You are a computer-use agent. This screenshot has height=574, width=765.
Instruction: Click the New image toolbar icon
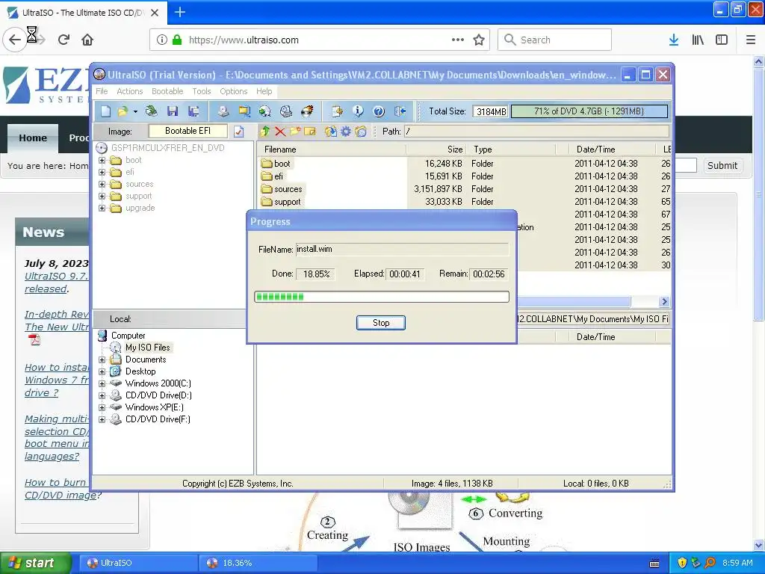[105, 111]
